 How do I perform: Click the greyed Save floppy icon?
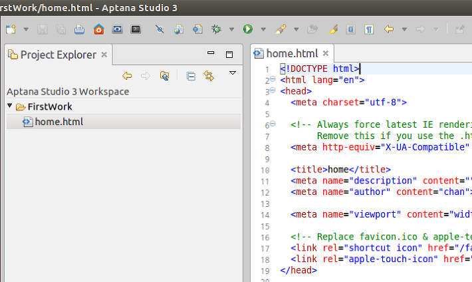[42, 29]
